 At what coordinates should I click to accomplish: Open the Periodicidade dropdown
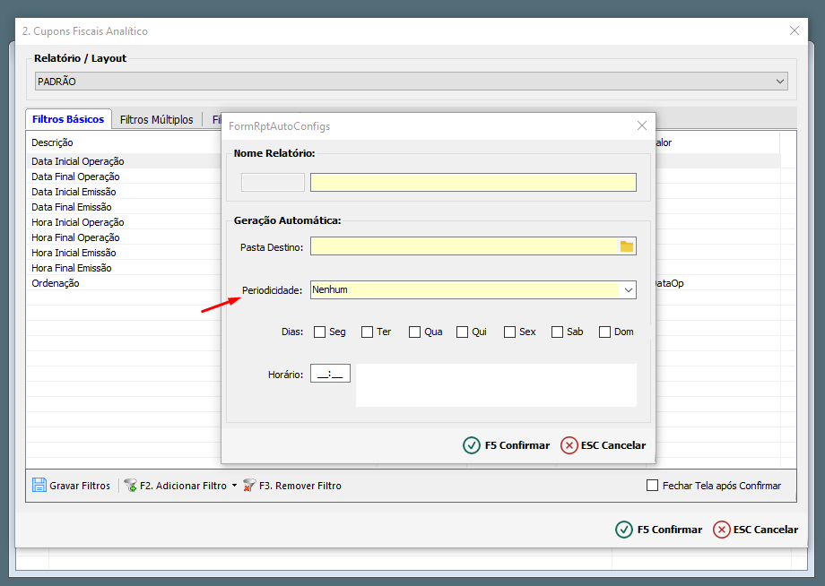[x=628, y=290]
